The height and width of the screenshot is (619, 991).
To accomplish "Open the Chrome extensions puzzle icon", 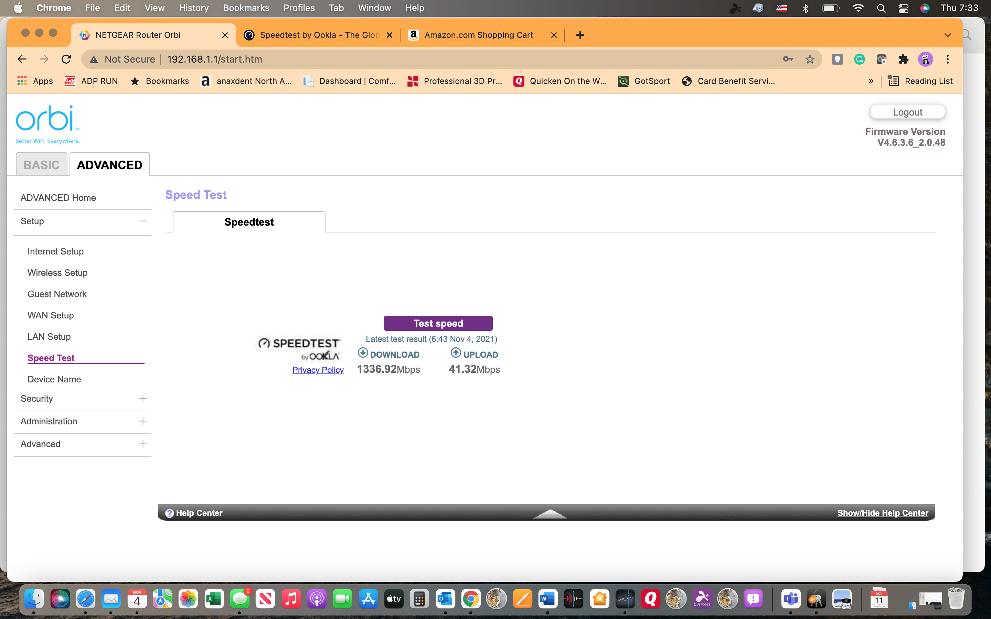I will click(x=903, y=59).
